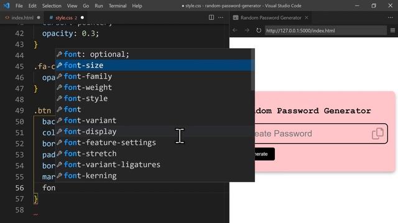Screen dimensions: 398x223
Task: Open the Selection menu
Action: pos(52,6)
